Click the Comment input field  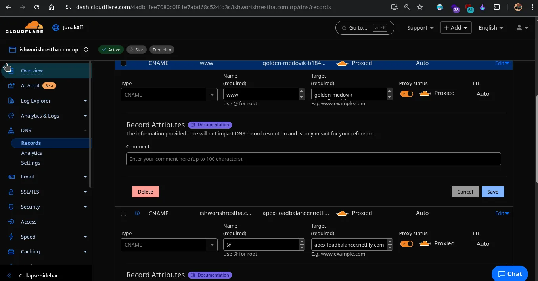(313, 159)
